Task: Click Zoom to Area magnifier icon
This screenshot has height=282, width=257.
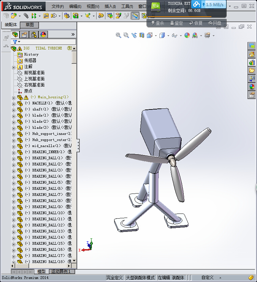Action: coord(126,35)
